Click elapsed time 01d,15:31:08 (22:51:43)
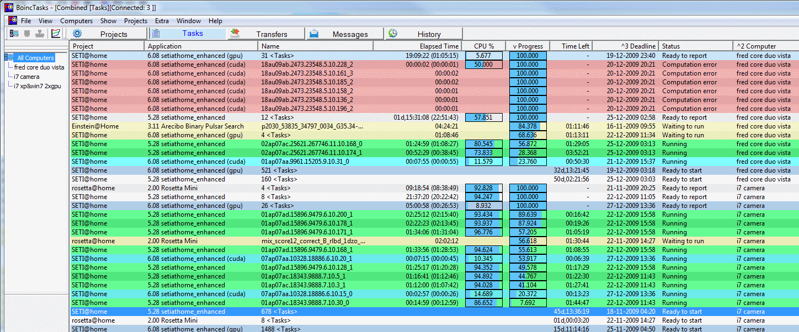 pos(426,117)
